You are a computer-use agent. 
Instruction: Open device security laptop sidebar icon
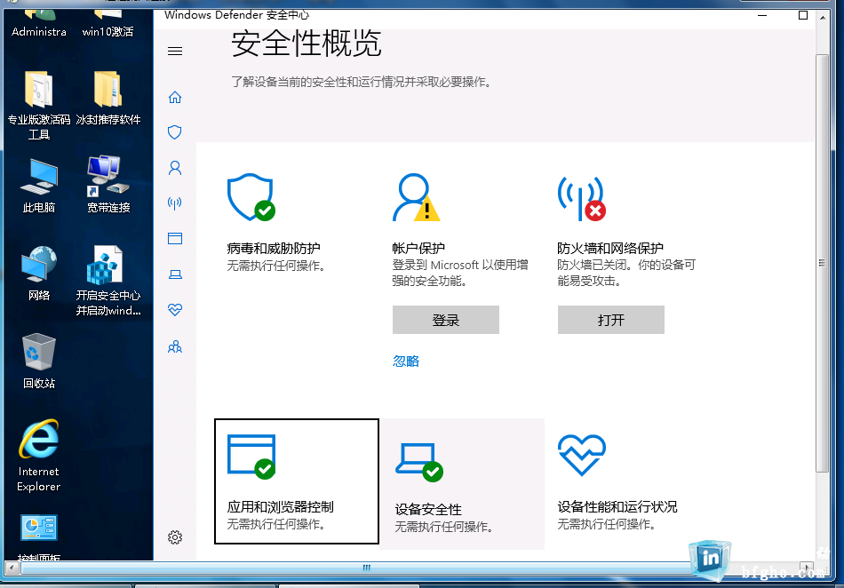[175, 274]
